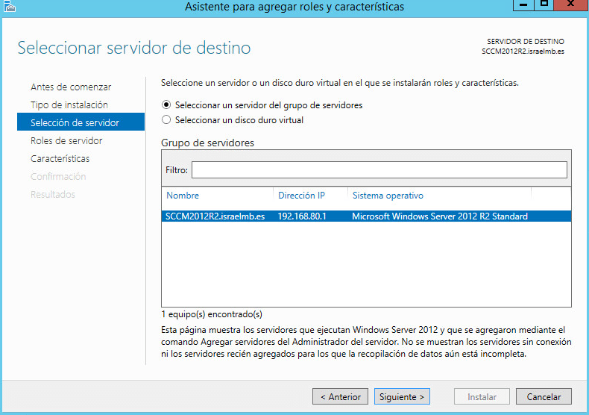Click the 192.168.80.1 address cell
Viewport: 589px width, 415px height.
coord(302,216)
